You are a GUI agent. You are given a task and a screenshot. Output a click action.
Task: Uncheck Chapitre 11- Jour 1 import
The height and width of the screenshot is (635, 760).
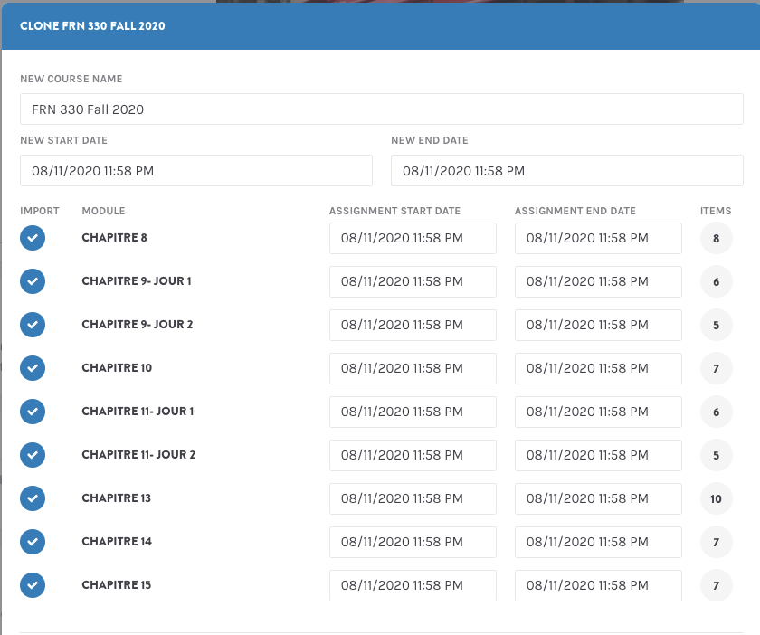(x=33, y=412)
